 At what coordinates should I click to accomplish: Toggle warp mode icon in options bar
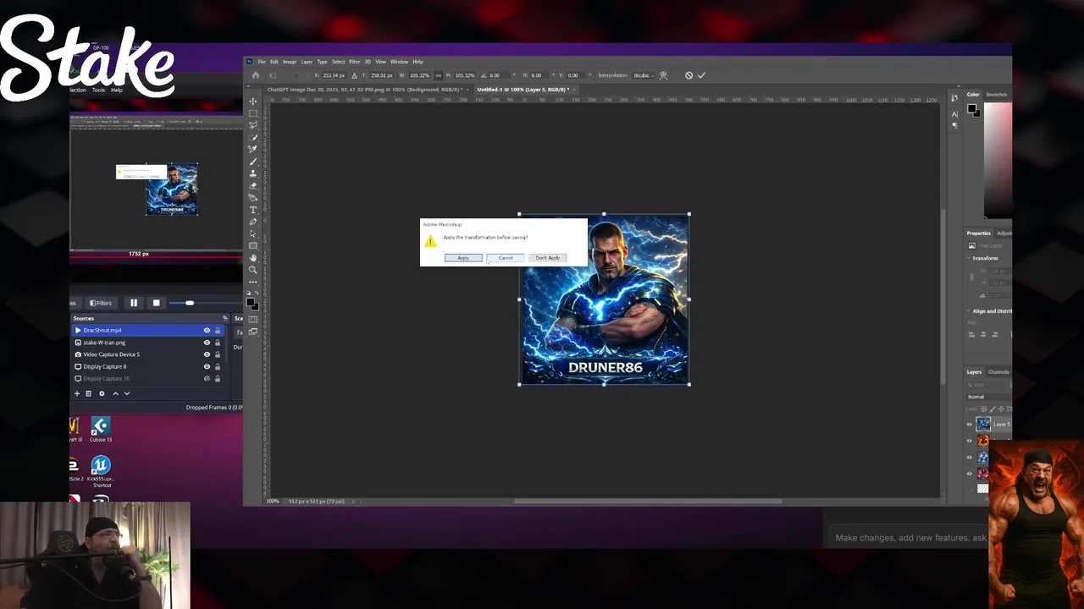(663, 75)
